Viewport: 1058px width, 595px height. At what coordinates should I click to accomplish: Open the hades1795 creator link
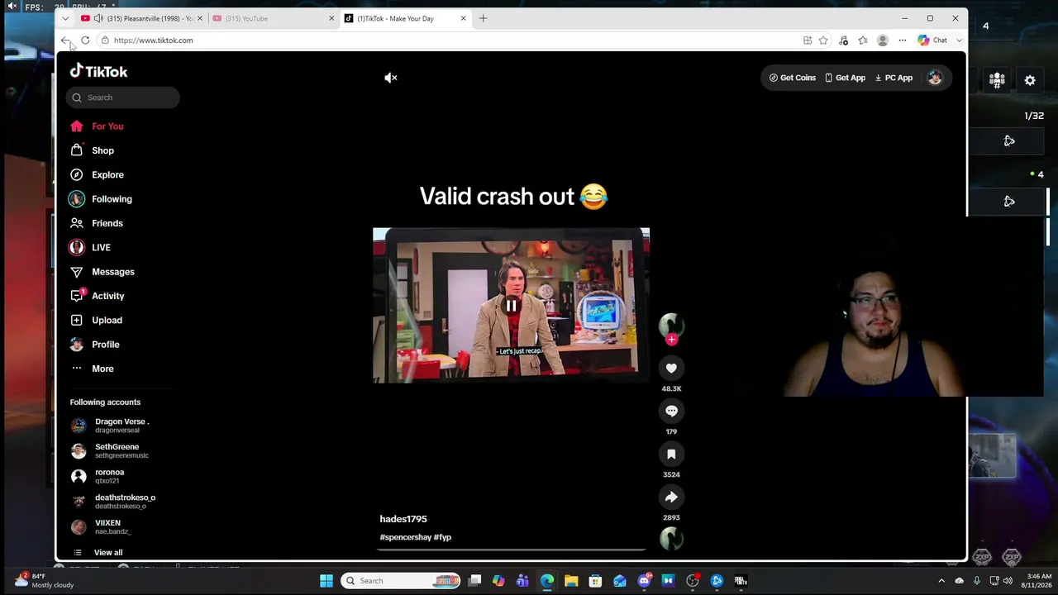point(403,519)
